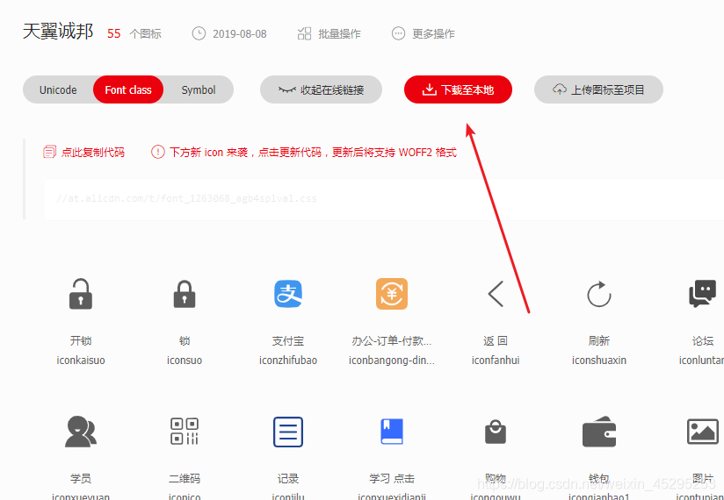Click the 记录 record list icon

click(x=288, y=432)
